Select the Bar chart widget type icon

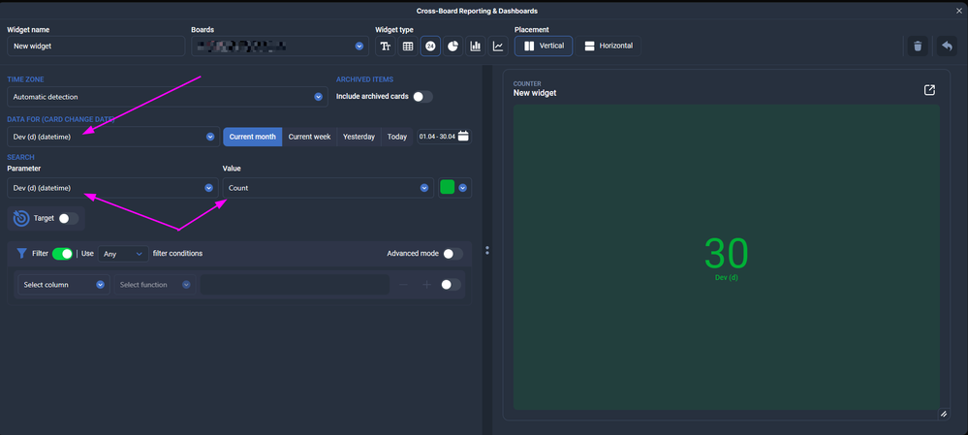pos(476,47)
